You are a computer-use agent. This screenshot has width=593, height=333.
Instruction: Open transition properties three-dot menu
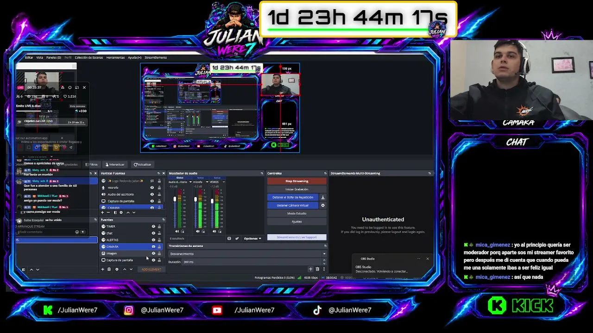coord(324,269)
